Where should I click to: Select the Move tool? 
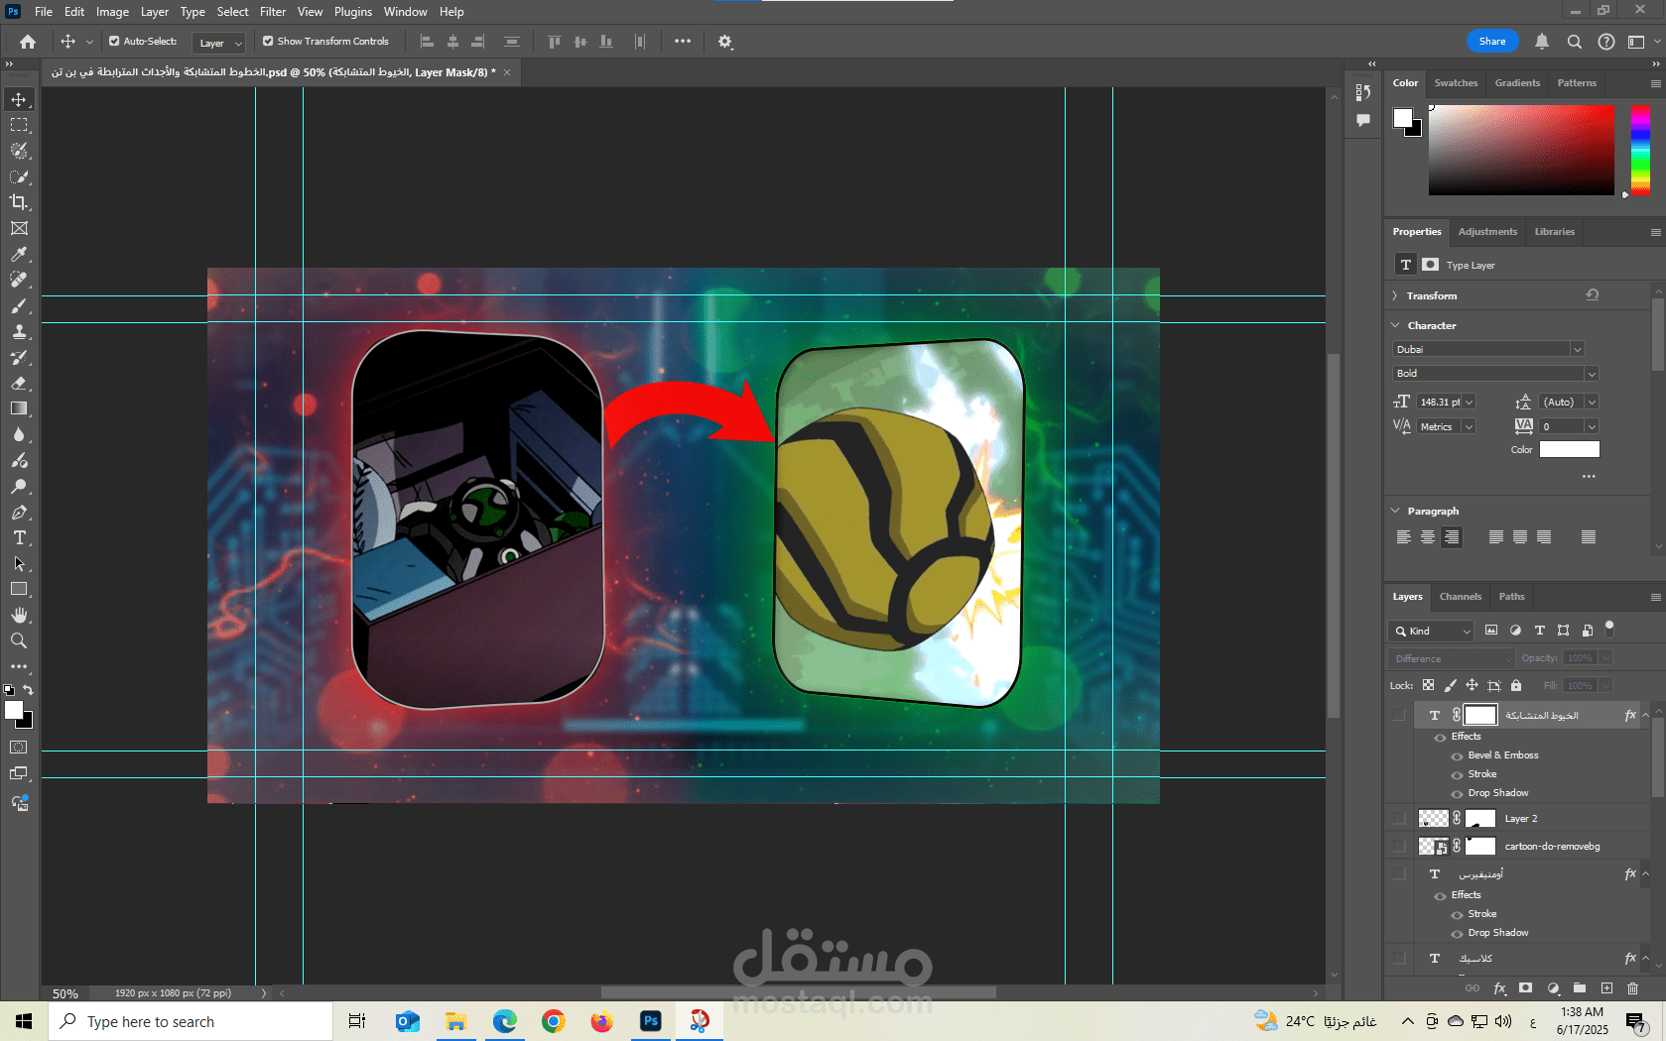[x=19, y=99]
